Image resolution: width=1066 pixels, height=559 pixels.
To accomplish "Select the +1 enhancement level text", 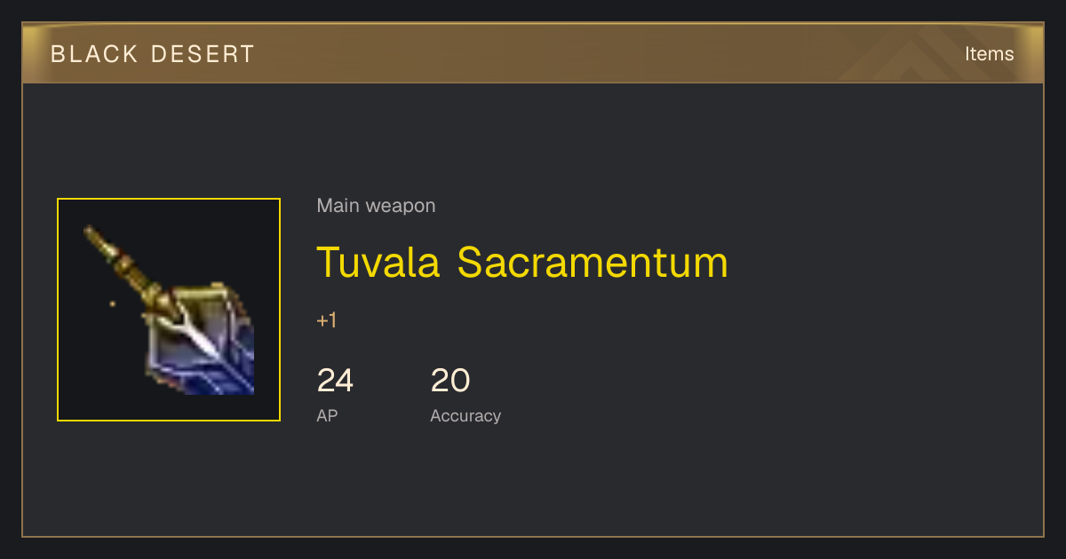I will pyautogui.click(x=327, y=320).
